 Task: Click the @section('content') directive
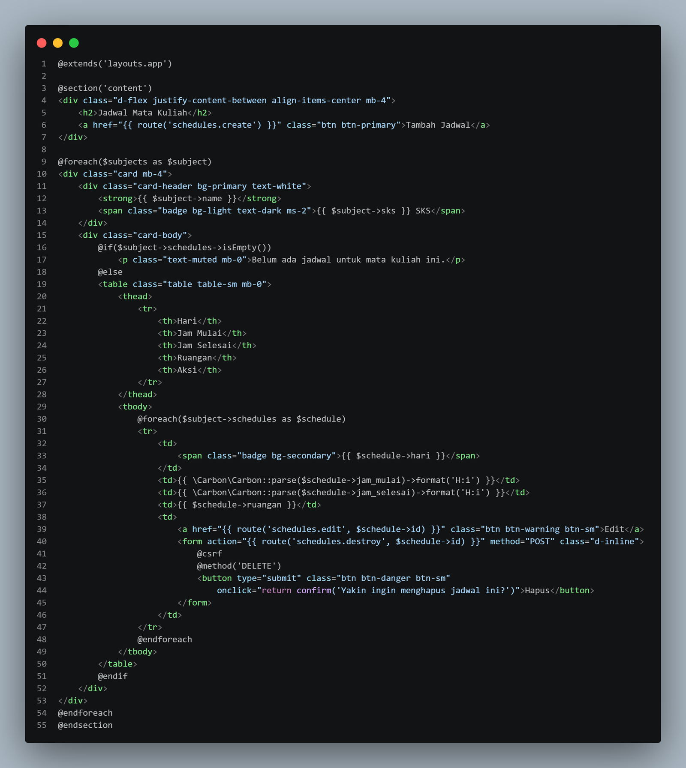[105, 88]
